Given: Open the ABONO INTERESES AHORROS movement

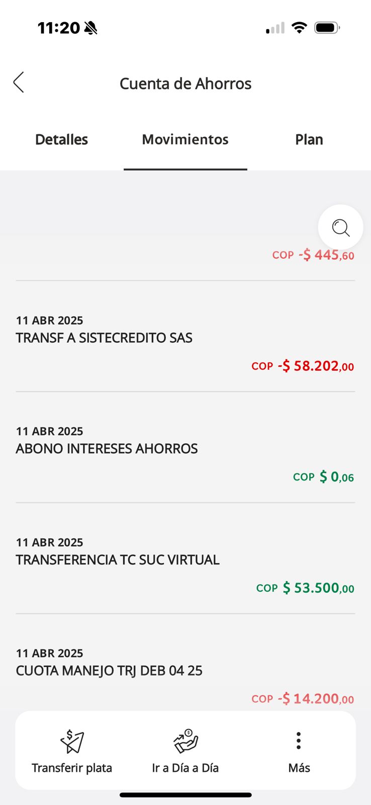Looking at the screenshot, I should (x=107, y=448).
